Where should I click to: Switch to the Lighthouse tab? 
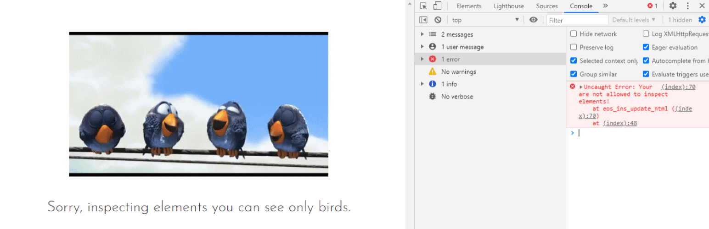(x=509, y=6)
